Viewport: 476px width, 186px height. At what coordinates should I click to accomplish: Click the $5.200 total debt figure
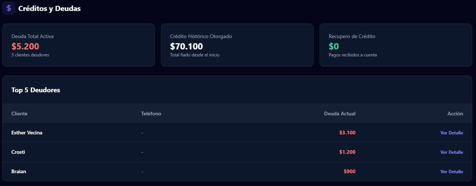pyautogui.click(x=25, y=46)
